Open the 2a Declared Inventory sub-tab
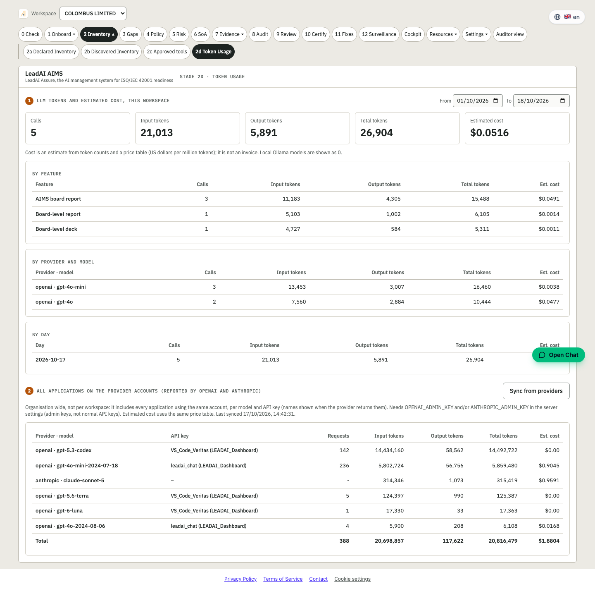The image size is (595, 589). coord(51,52)
